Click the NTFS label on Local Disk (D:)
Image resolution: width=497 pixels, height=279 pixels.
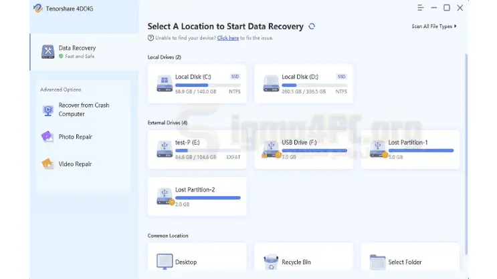point(341,91)
